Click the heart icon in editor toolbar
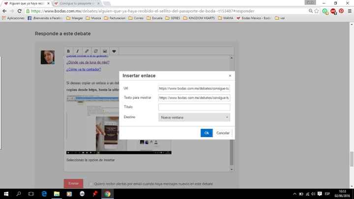The height and width of the screenshot is (199, 354). tap(114, 51)
